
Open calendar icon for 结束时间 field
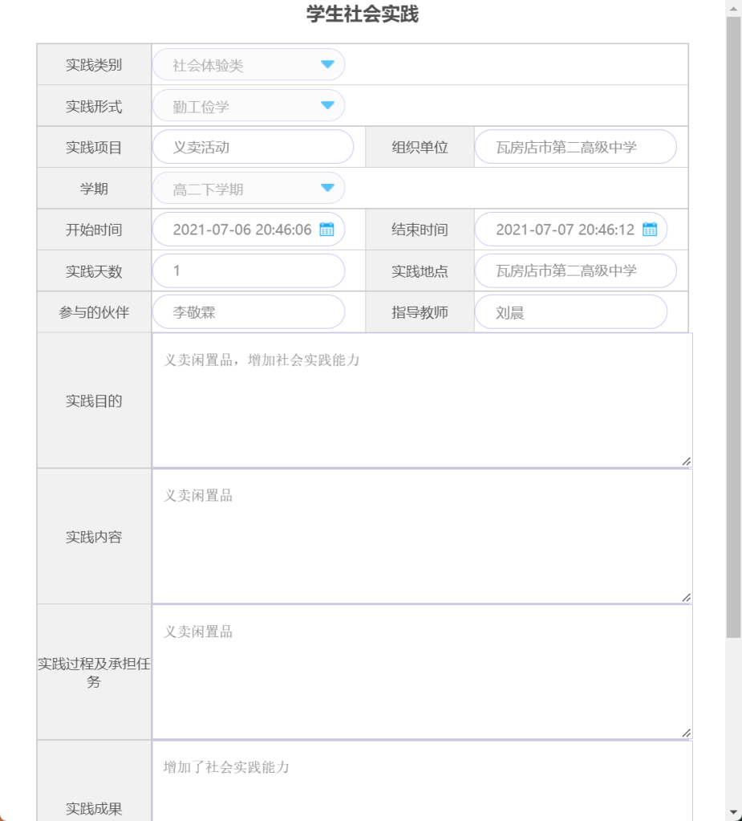click(x=649, y=230)
